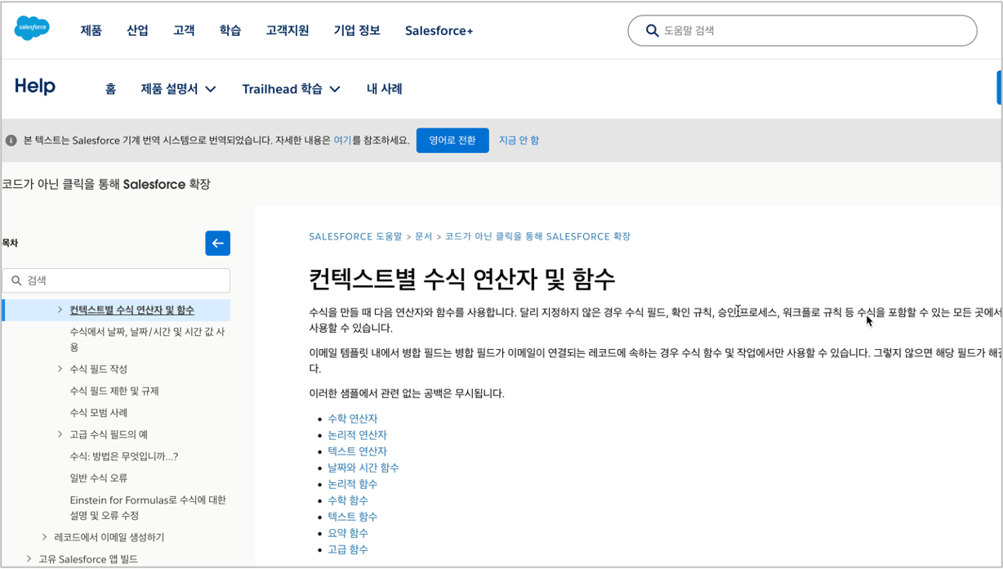Image resolution: width=1003 pixels, height=569 pixels.
Task: Open the 고급 함수 link
Action: (x=348, y=549)
